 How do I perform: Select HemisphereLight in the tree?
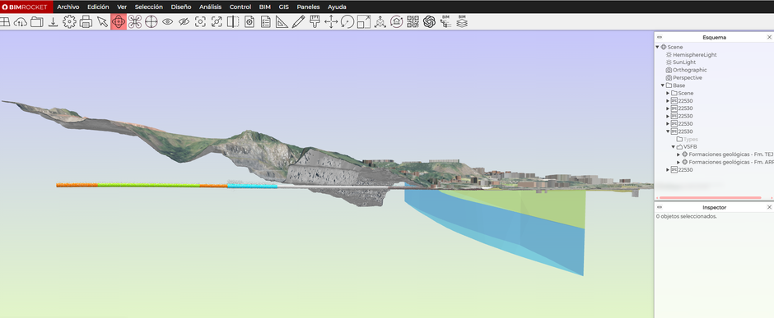[694, 54]
